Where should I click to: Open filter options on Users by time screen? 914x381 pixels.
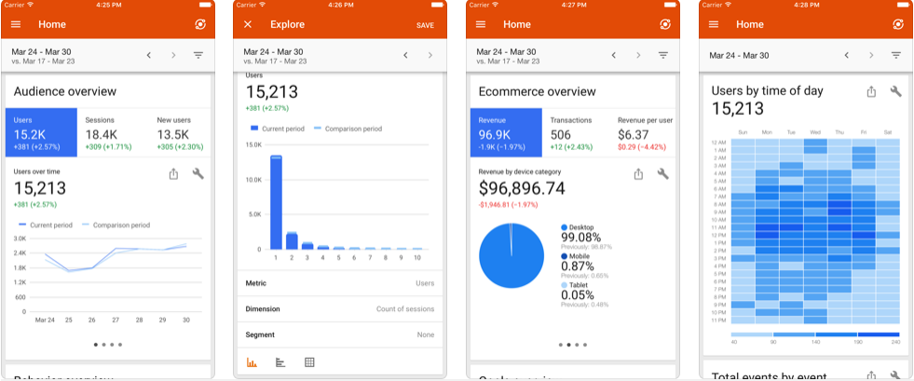tap(896, 55)
